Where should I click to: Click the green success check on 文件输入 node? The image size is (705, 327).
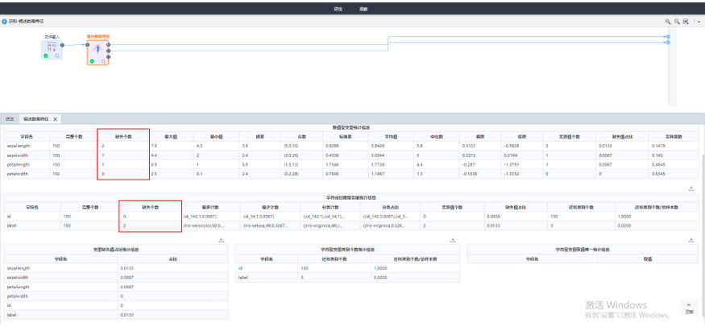(46, 56)
